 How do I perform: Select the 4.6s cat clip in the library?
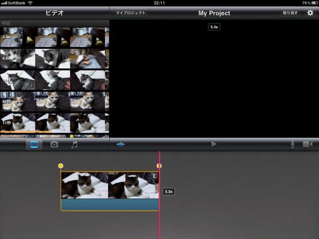54,59
